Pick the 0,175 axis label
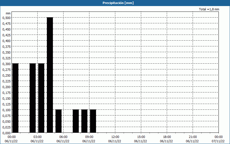 click(x=6, y=93)
